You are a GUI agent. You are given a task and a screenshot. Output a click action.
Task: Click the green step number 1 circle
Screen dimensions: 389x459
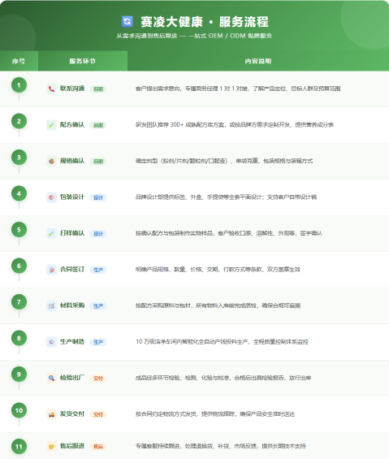(x=19, y=85)
